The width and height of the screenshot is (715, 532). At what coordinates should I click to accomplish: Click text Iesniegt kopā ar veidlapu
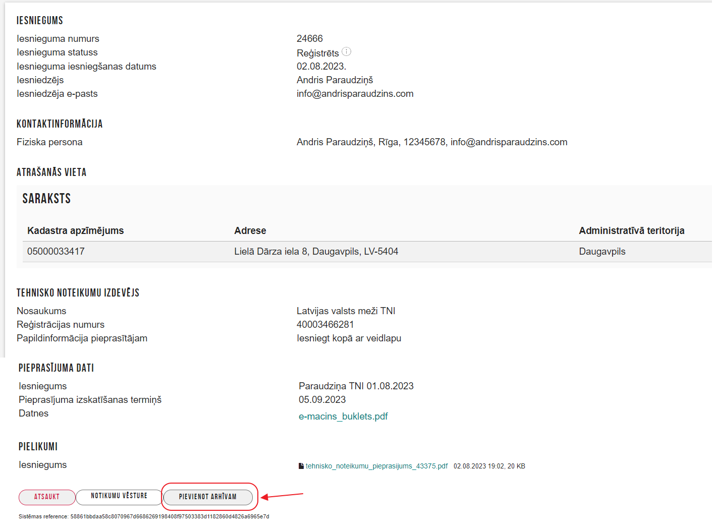[x=349, y=338]
